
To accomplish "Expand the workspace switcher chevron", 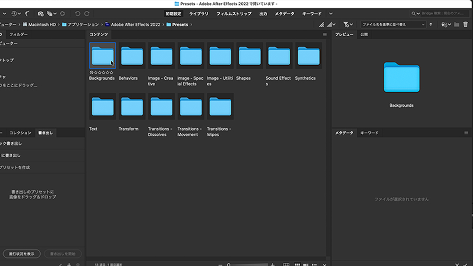I will click(x=331, y=14).
